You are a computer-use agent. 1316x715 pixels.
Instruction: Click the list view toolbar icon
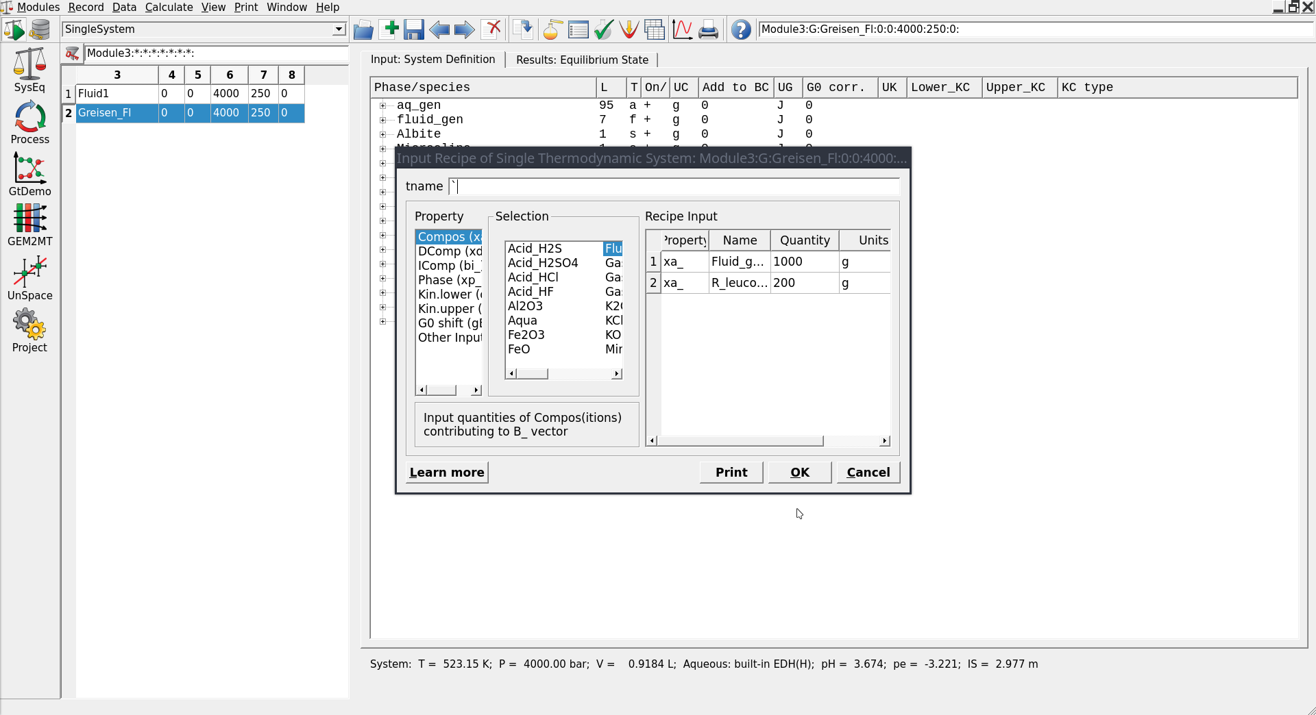tap(578, 29)
